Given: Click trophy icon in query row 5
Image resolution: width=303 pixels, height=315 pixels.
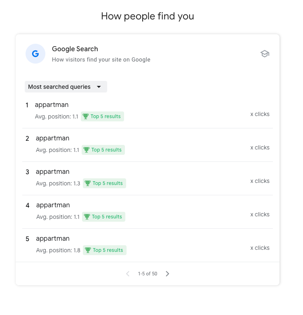Looking at the screenshot, I should pos(88,250).
